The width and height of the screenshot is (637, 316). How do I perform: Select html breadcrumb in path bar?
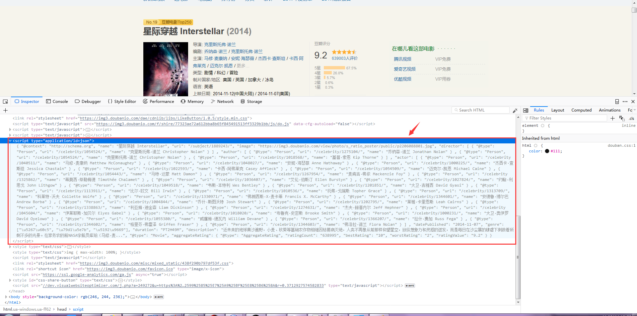coord(27,309)
